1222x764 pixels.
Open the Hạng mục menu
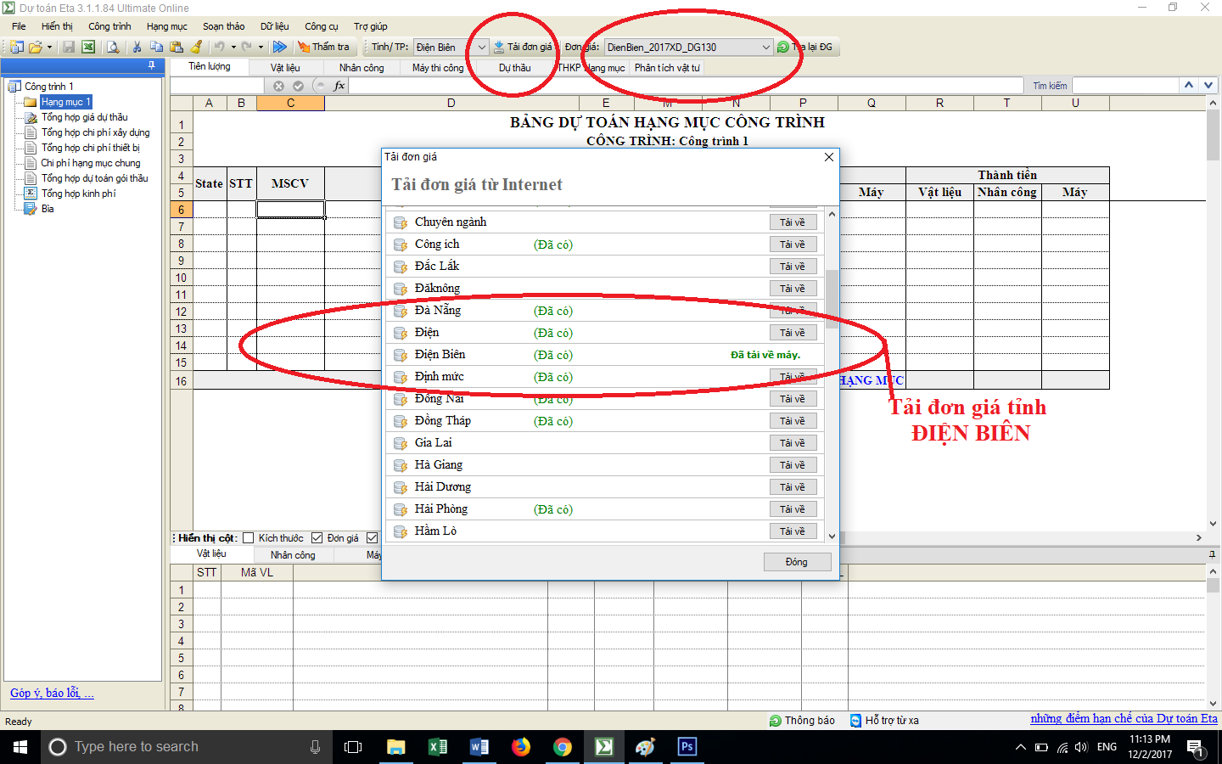pos(166,26)
